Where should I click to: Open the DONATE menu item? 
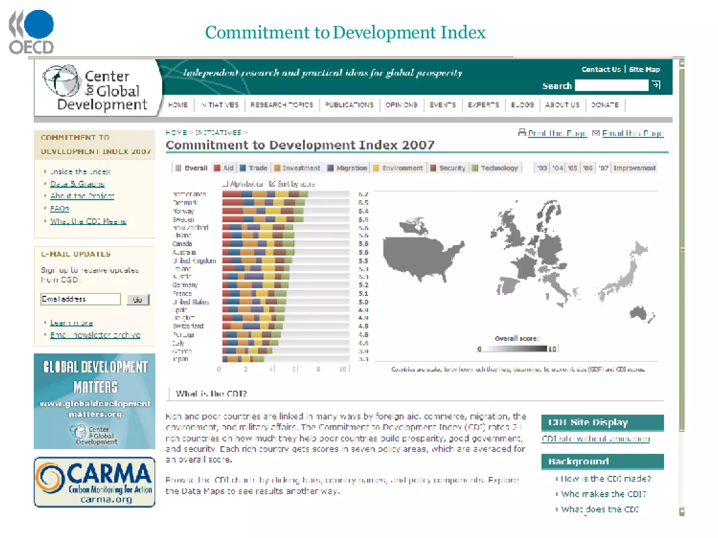605,105
